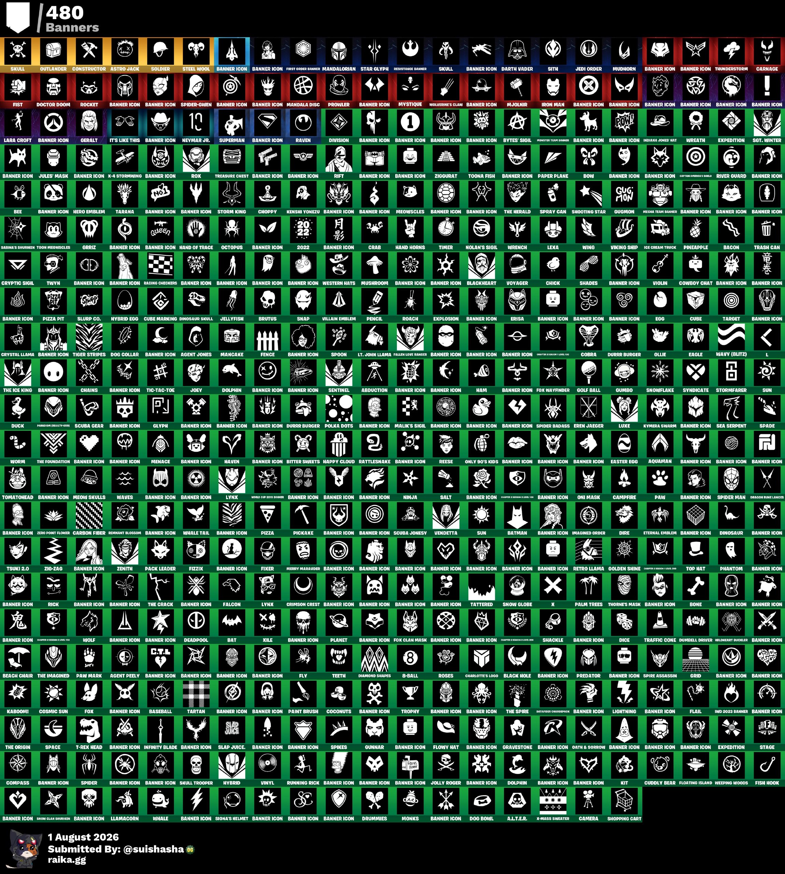This screenshot has width=785, height=874.
Task: Select the Bee banner
Action: [x=18, y=198]
